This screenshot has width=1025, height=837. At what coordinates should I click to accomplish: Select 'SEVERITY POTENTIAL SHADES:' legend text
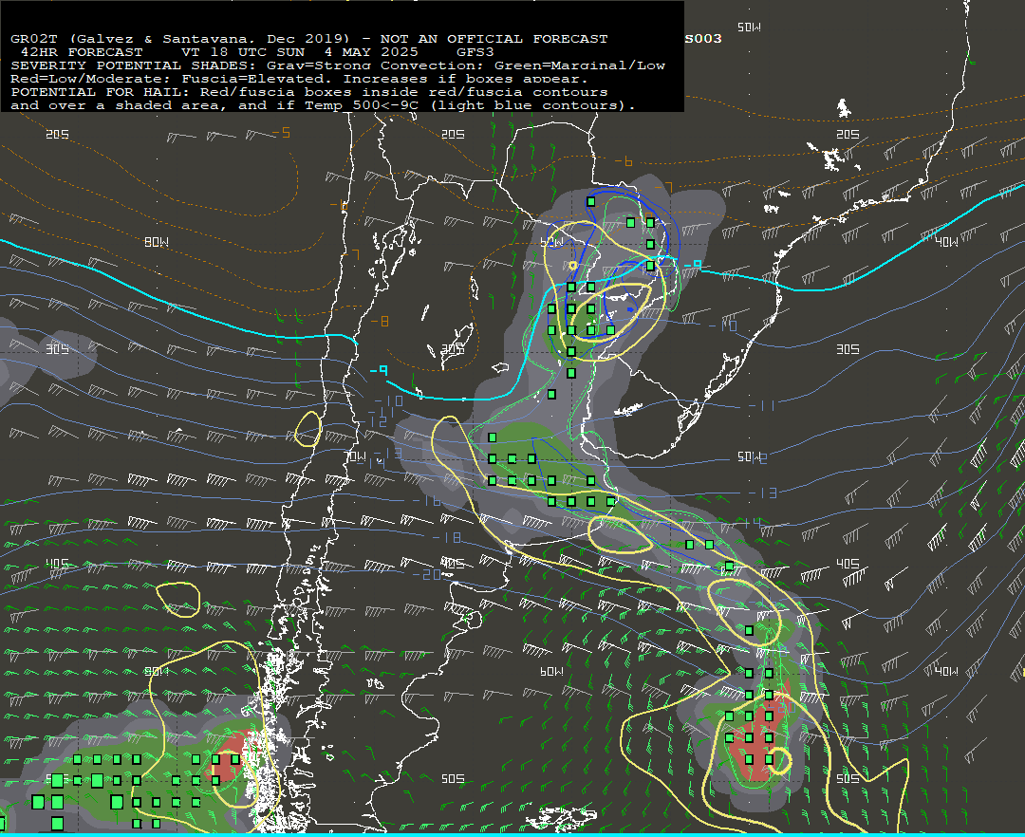click(x=134, y=65)
